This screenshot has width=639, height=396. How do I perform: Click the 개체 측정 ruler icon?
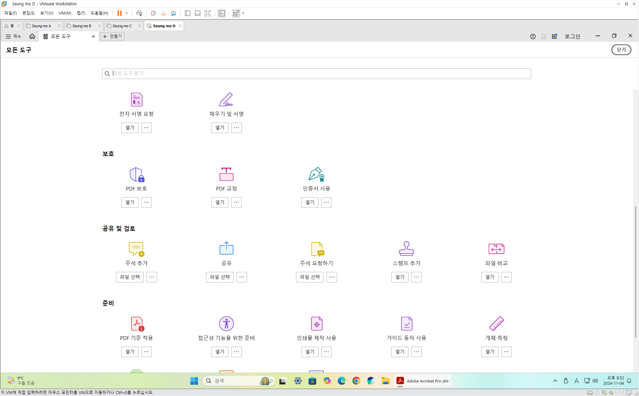(496, 324)
